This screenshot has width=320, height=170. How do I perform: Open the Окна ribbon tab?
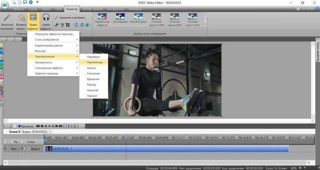point(58,9)
